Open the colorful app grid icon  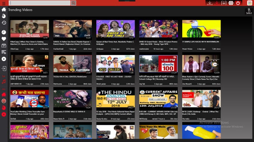click(250, 3)
